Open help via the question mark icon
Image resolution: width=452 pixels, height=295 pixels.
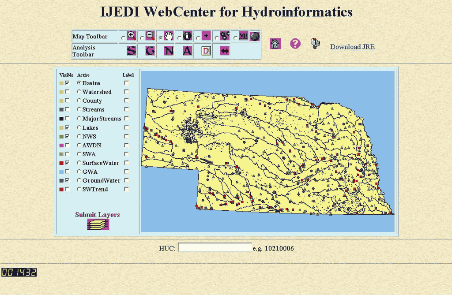pyautogui.click(x=295, y=44)
